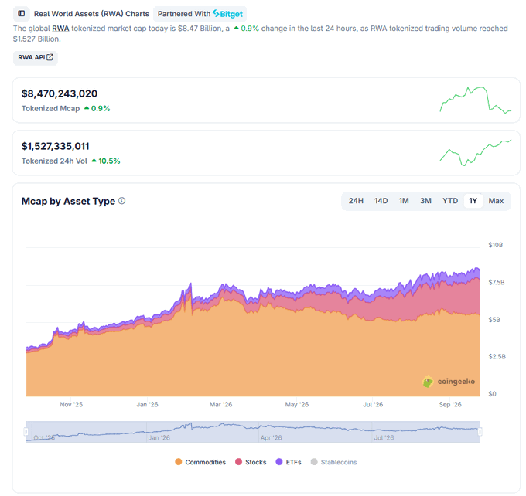This screenshot has width=526, height=496.
Task: Follow the underlined RWA link
Action: click(60, 29)
